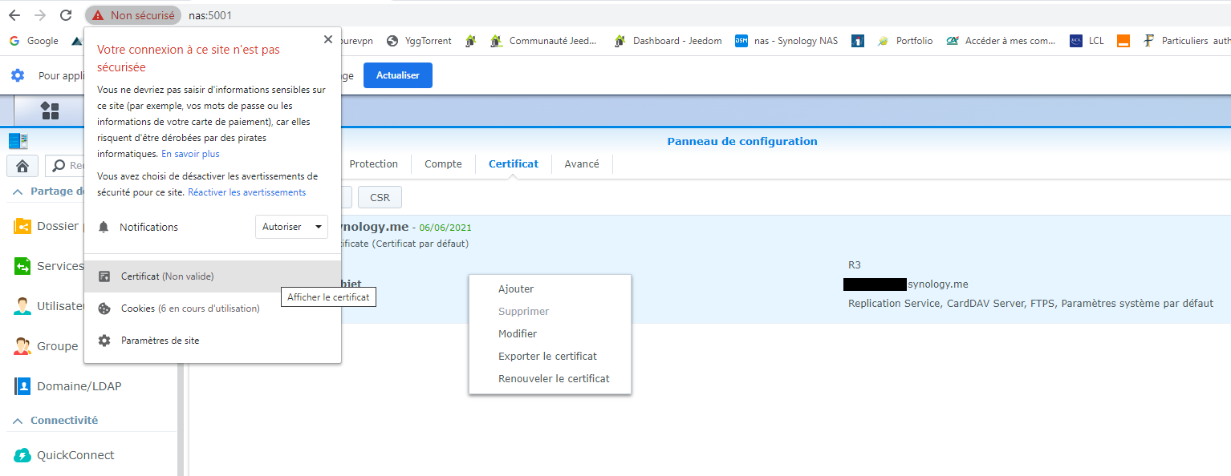The image size is (1231, 476).
Task: Open the Google bookmark
Action: pos(34,41)
